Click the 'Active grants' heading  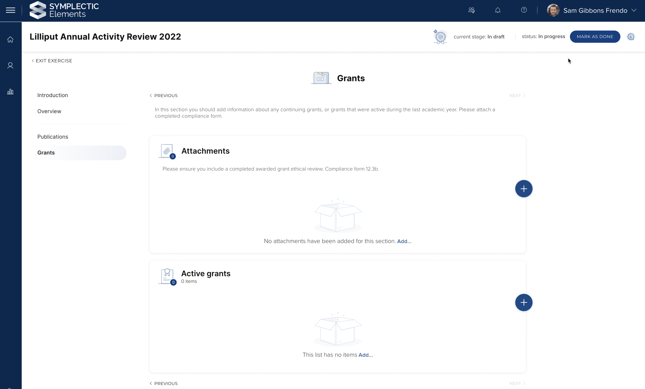pyautogui.click(x=206, y=273)
